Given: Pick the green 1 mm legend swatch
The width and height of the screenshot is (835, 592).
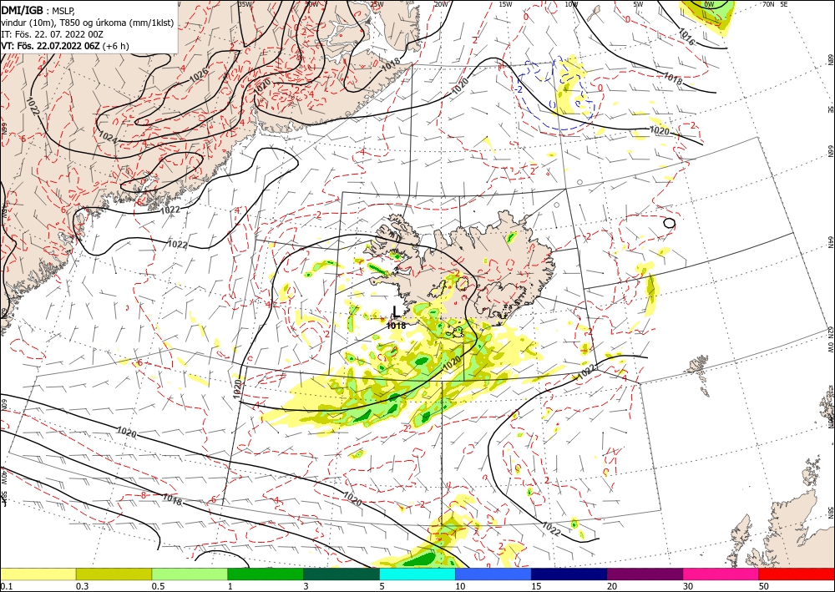Looking at the screenshot, I should tap(266, 574).
